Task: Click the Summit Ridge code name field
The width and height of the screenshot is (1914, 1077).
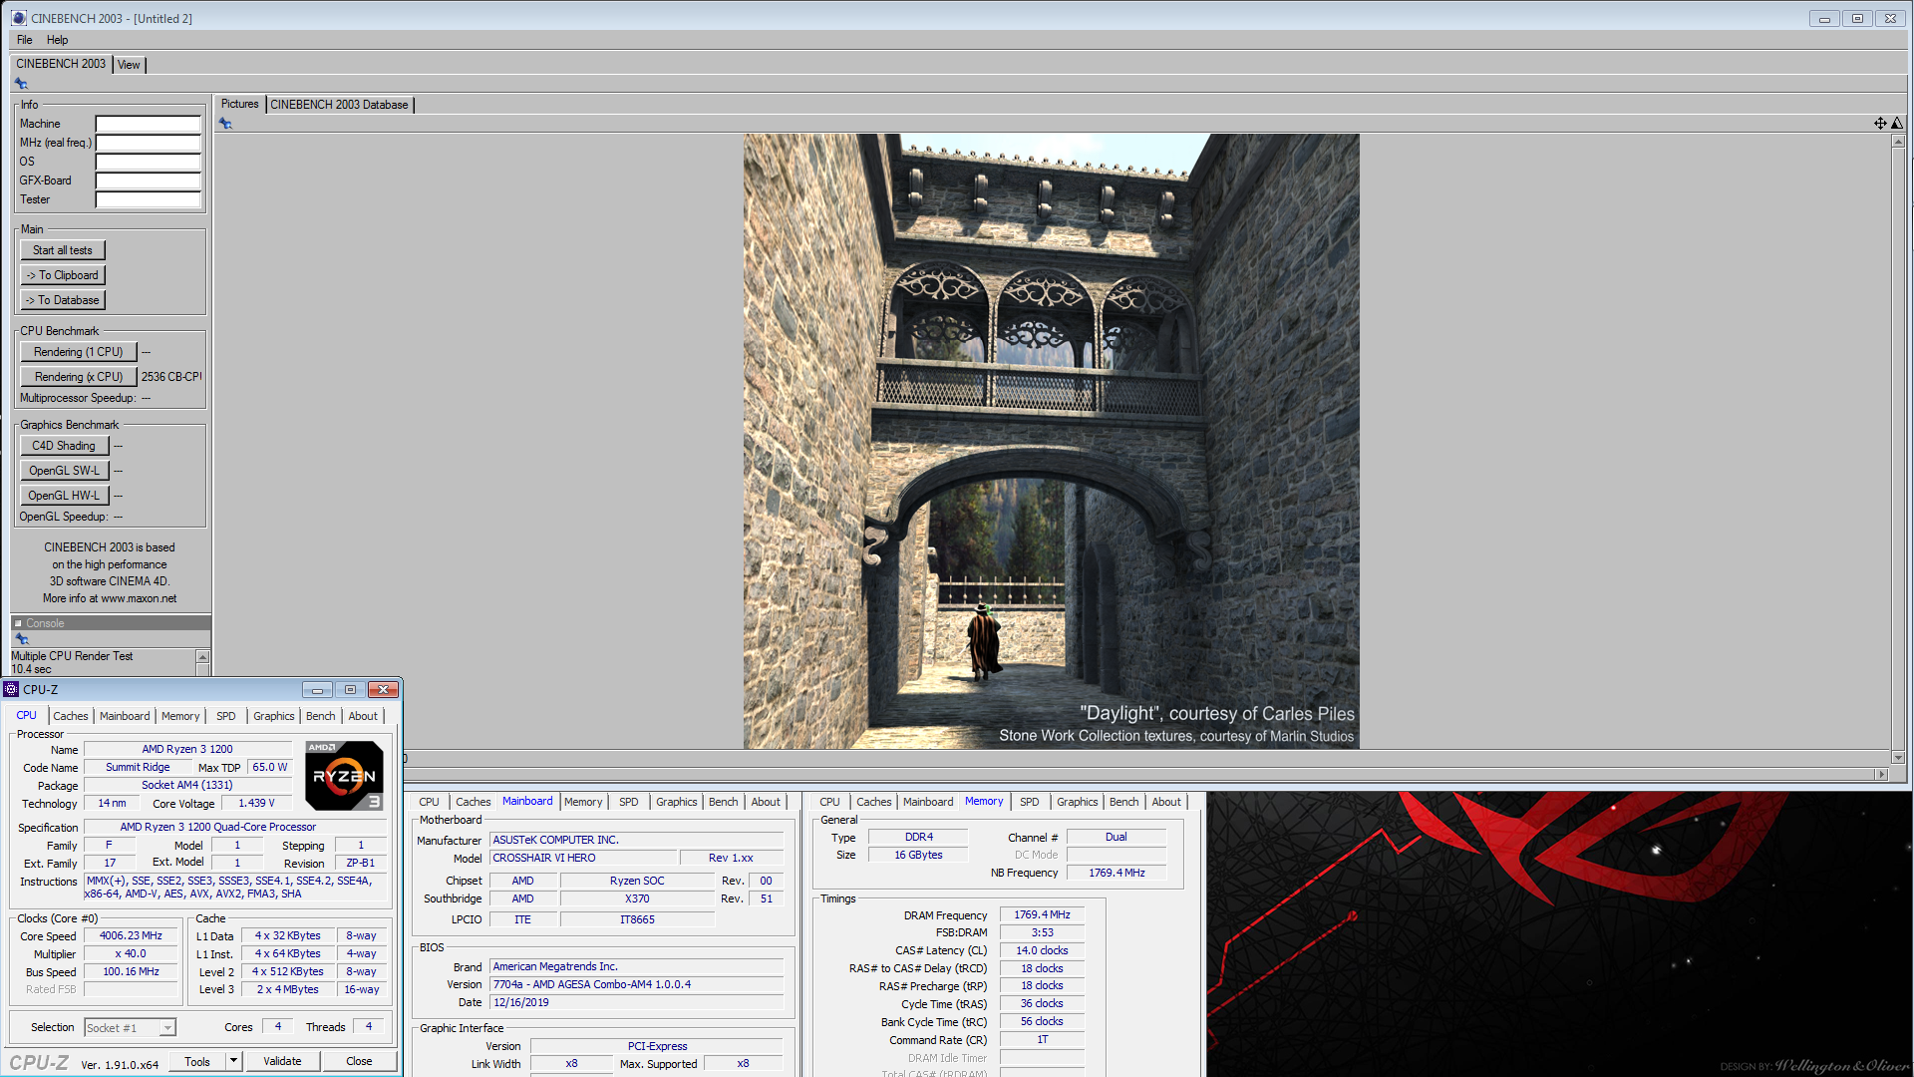Action: (x=138, y=767)
